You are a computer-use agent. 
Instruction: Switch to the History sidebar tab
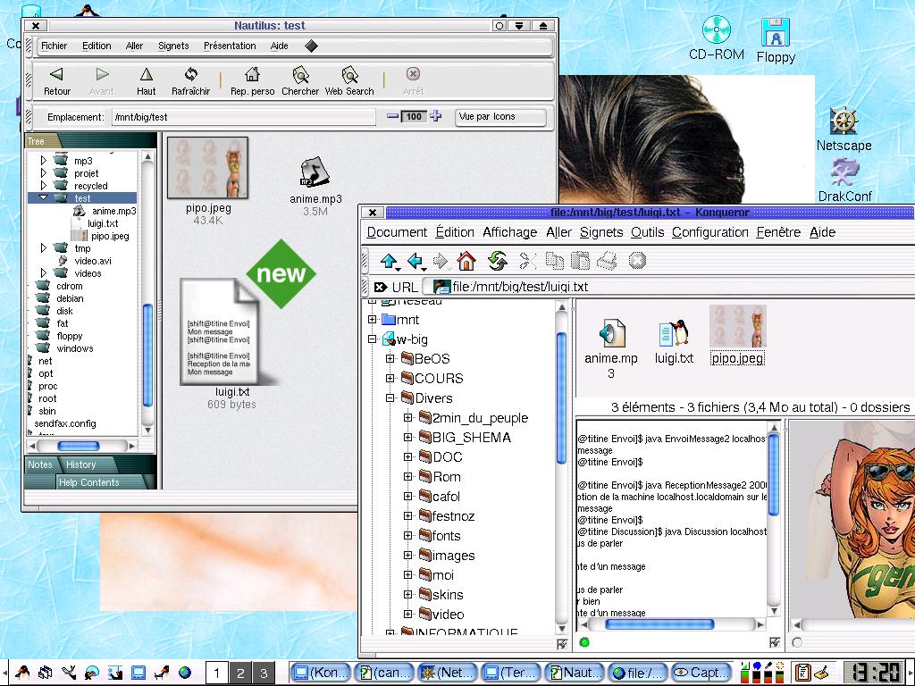tap(80, 464)
